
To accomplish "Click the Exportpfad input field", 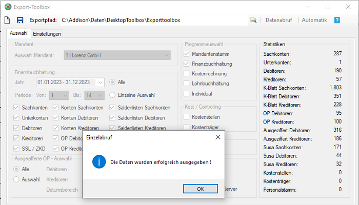I will click(154, 20).
